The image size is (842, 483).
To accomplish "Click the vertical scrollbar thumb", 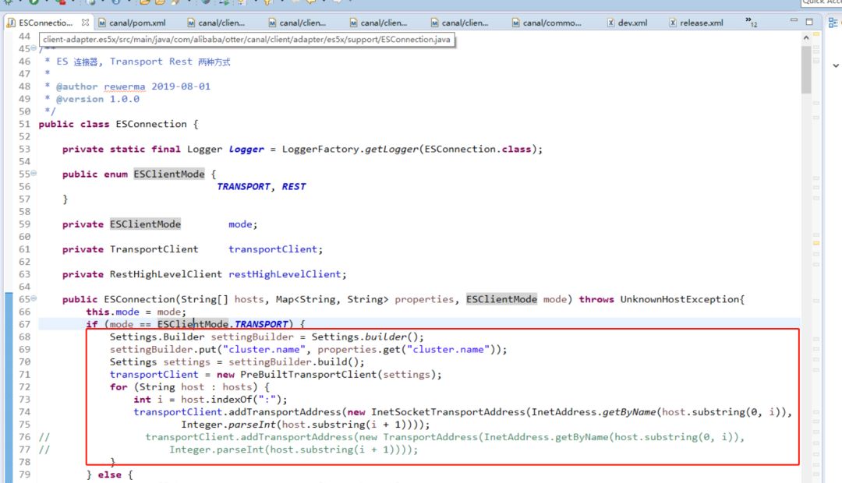I will coord(806,70).
